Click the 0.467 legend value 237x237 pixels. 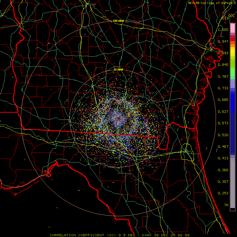click(x=223, y=147)
